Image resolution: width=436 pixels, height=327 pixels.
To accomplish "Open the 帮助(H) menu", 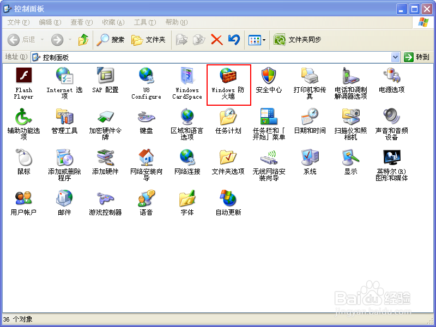I will click(x=176, y=22).
